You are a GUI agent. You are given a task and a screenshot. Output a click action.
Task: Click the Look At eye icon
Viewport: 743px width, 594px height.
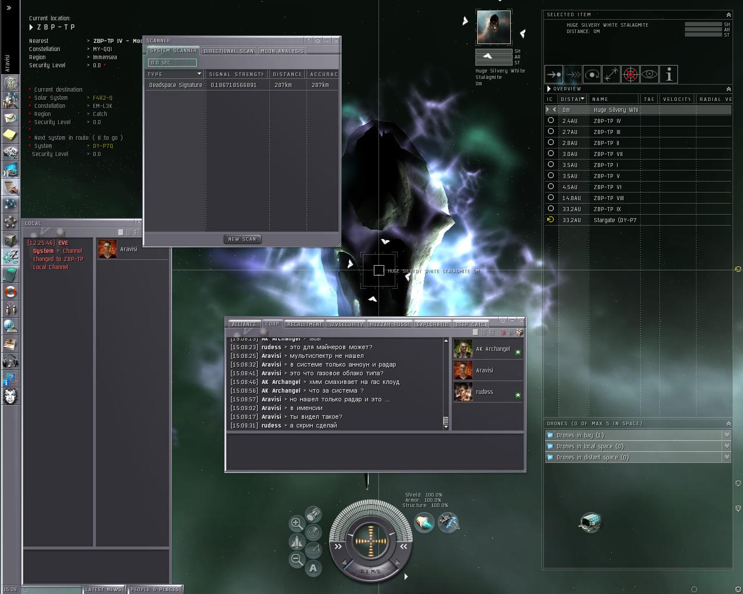click(x=650, y=74)
